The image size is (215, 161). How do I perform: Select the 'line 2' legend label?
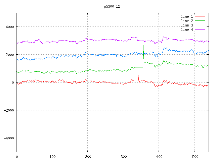(187, 21)
